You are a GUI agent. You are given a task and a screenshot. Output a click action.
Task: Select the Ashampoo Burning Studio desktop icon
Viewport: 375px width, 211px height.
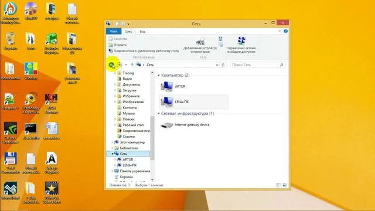[x=11, y=13]
